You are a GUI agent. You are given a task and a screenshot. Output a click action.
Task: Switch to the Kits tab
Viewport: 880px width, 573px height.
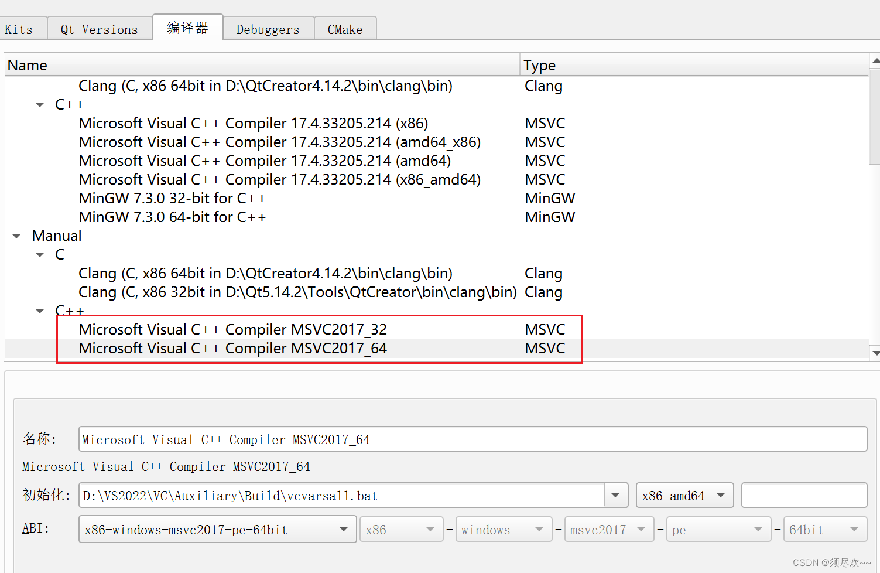pos(19,29)
